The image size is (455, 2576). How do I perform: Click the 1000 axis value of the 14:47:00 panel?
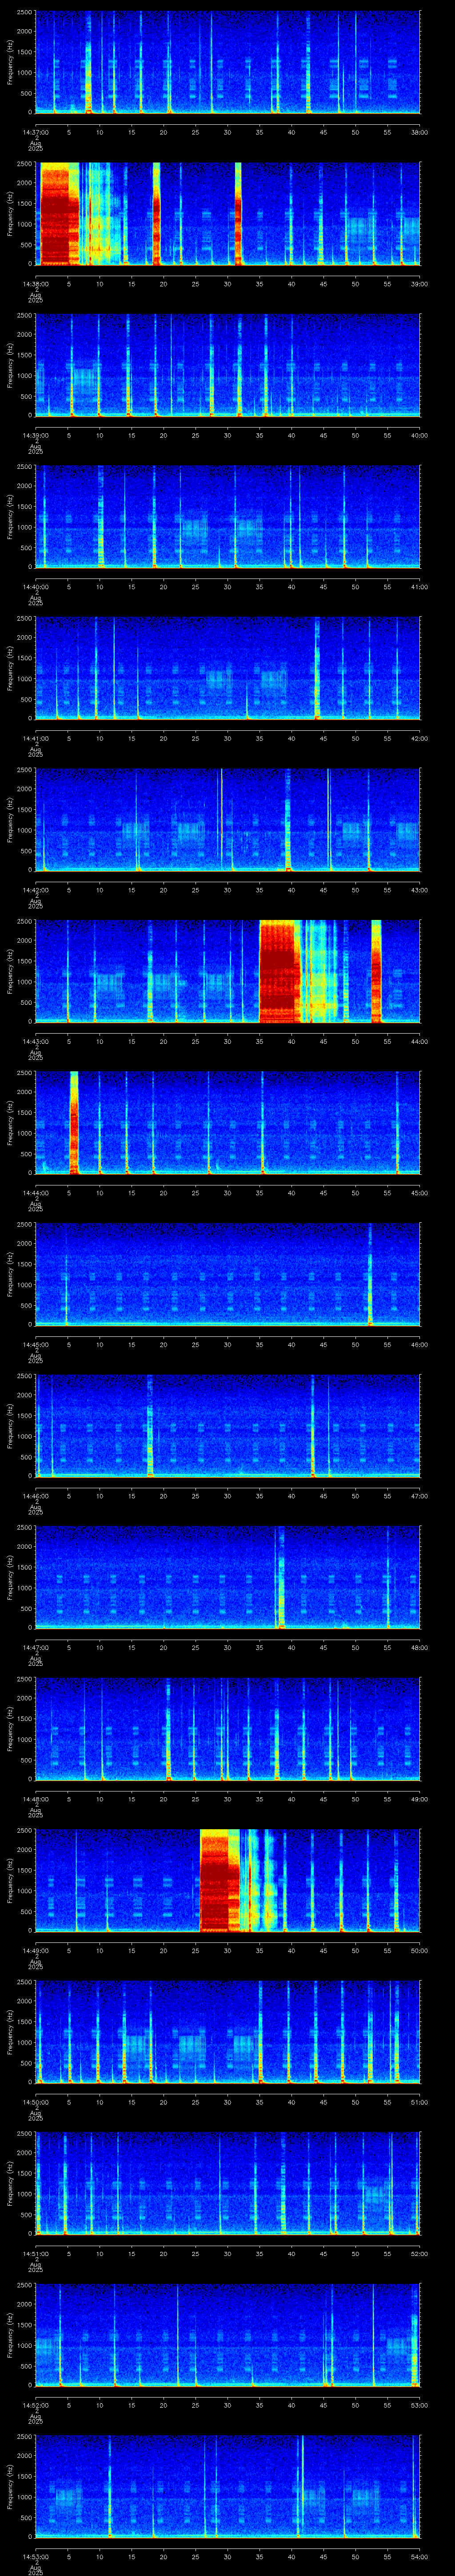(25, 1588)
